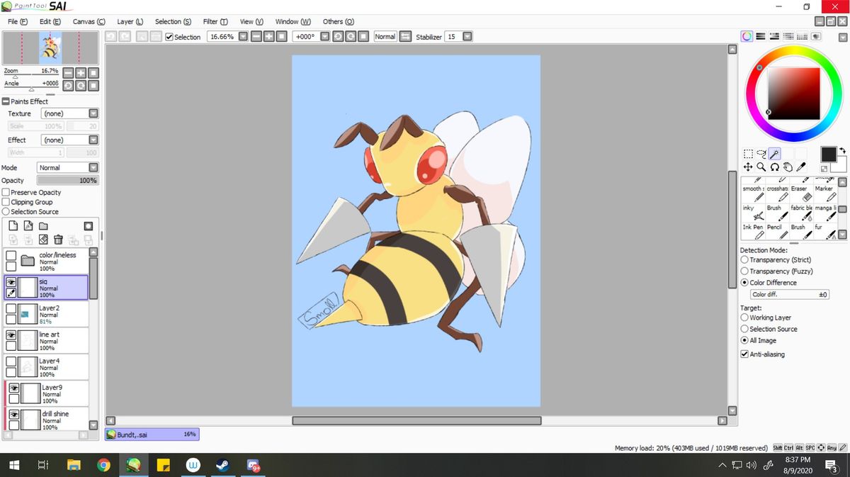Create a new linework layer
850x477 pixels.
click(x=28, y=226)
